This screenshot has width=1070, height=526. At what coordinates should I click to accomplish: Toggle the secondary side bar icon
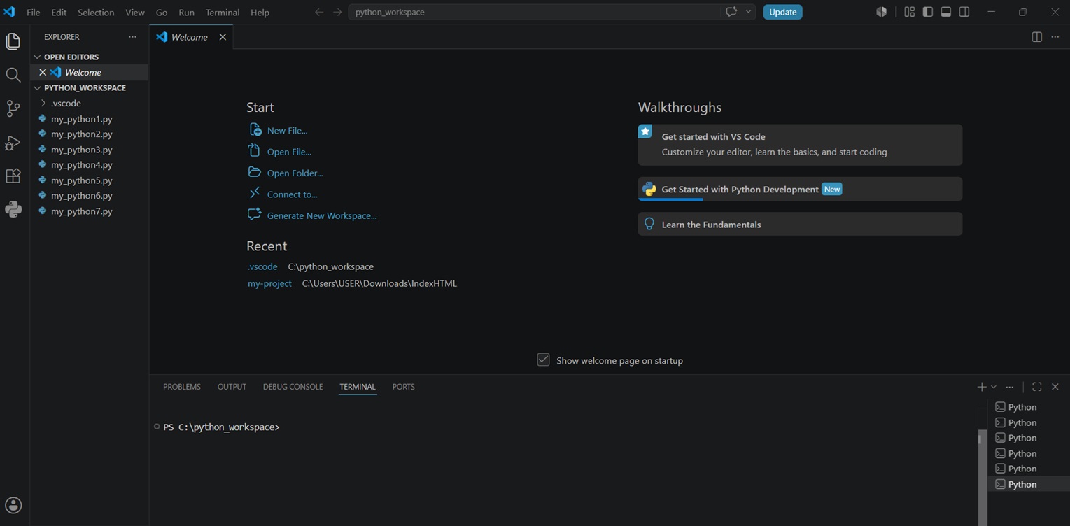click(x=964, y=12)
